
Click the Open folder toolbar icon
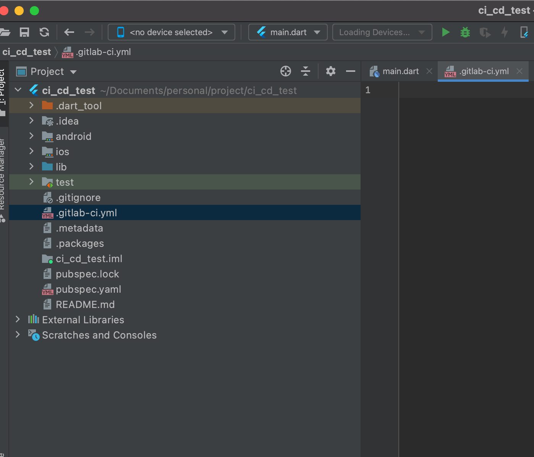(x=5, y=32)
